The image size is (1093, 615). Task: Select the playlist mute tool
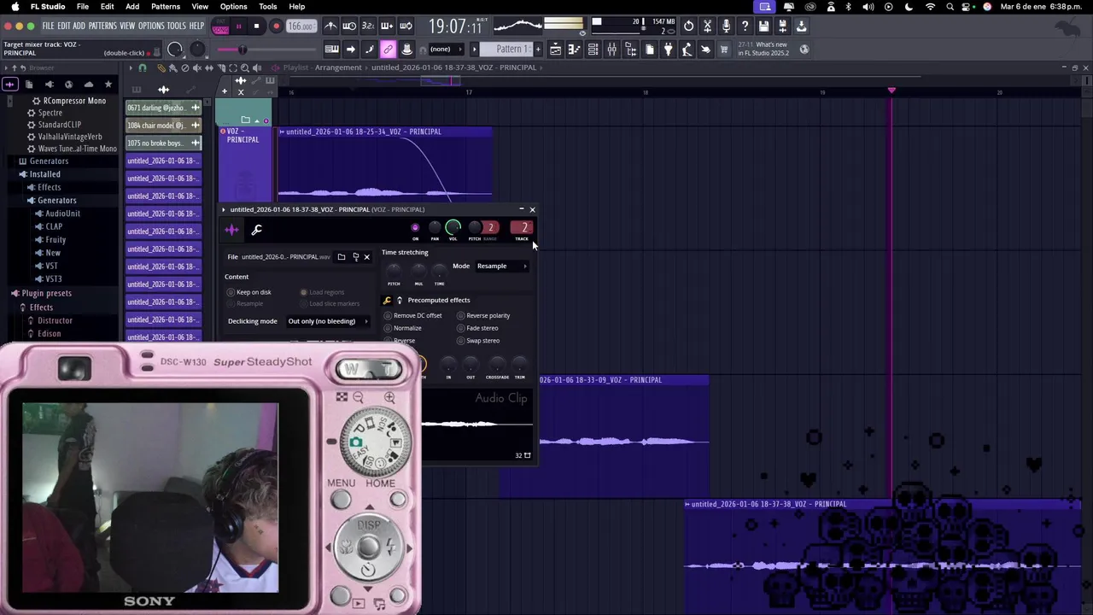[197, 67]
